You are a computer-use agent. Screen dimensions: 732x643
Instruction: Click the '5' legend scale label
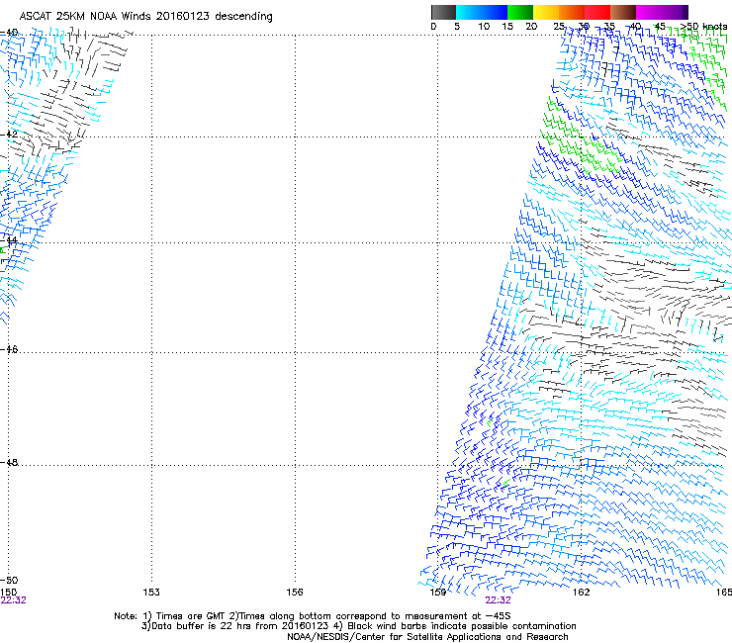(457, 27)
